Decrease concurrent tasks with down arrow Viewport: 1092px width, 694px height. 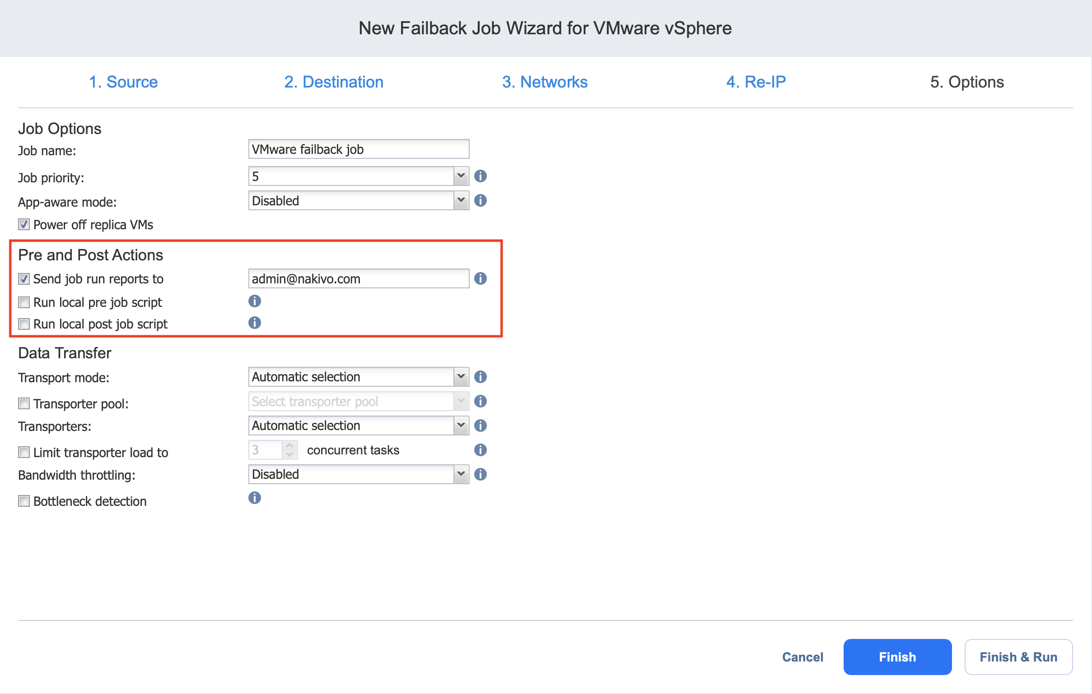pyautogui.click(x=290, y=455)
